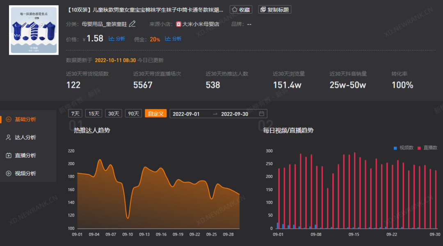Click the 538 influencer count value
This screenshot has width=443, height=246.
click(213, 85)
